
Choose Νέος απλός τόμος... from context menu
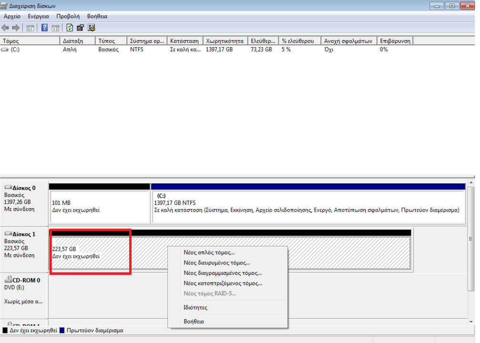(228, 253)
